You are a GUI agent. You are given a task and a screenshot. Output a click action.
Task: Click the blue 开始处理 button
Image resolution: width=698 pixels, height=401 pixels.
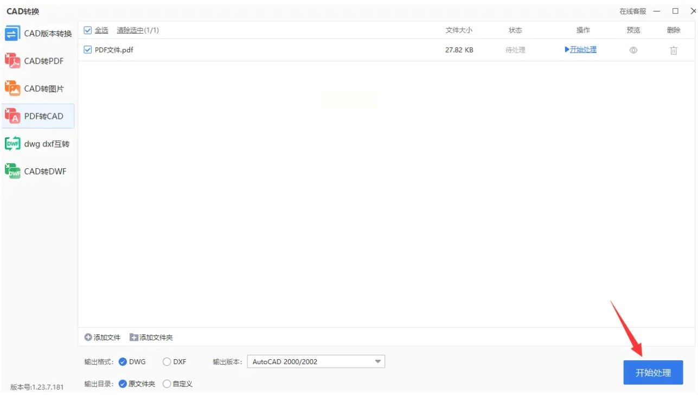click(653, 373)
